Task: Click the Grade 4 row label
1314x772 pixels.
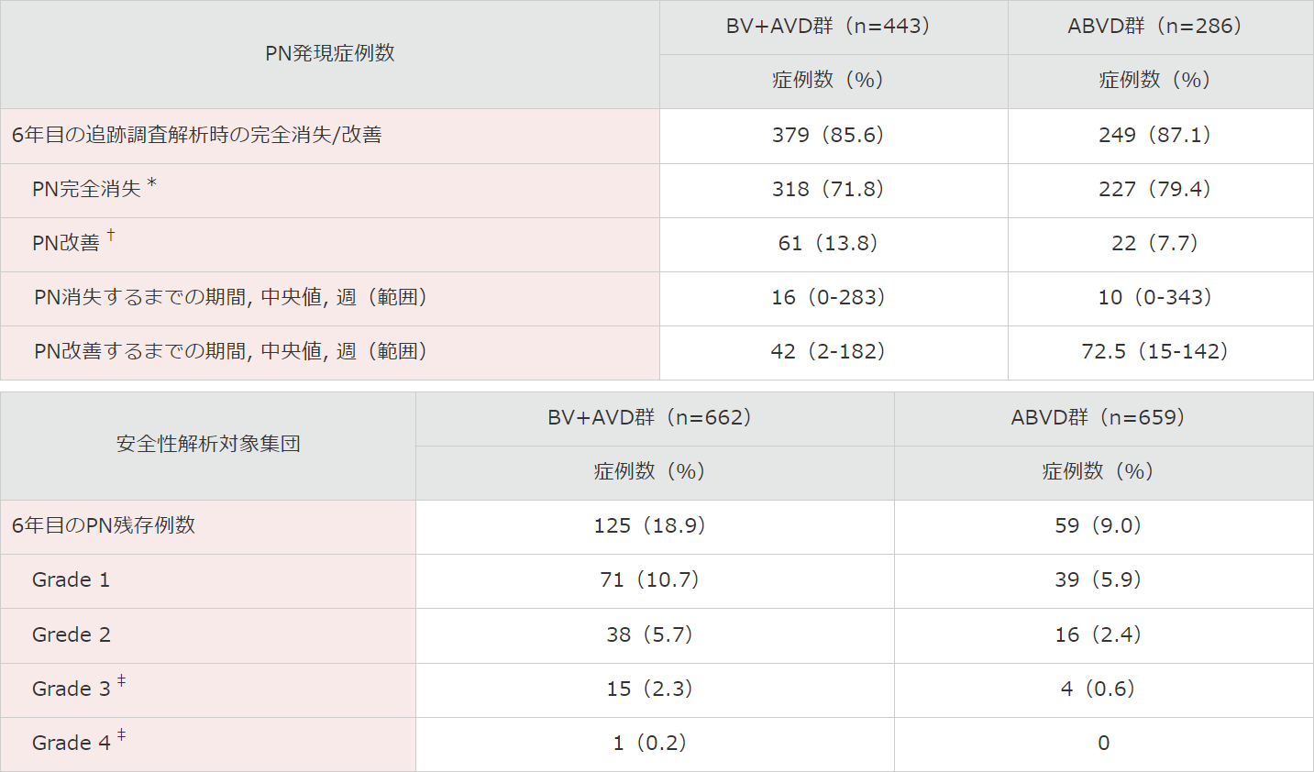Action: click(208, 744)
